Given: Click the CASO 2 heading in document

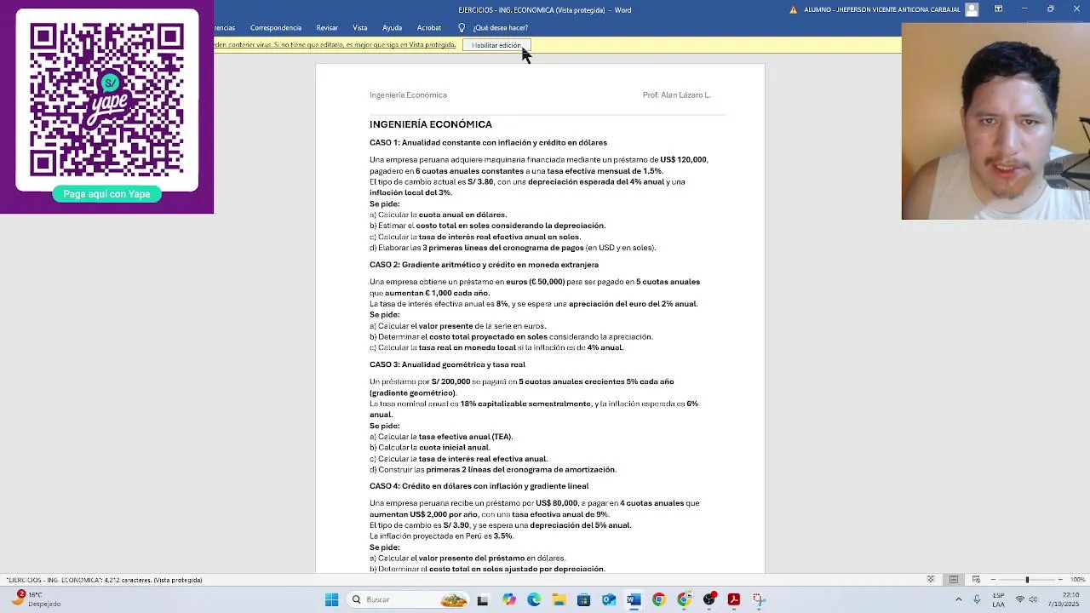Looking at the screenshot, I should point(484,265).
